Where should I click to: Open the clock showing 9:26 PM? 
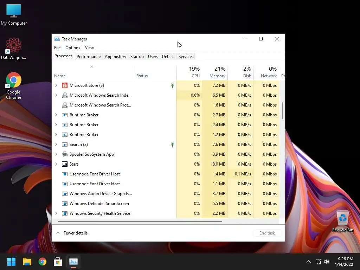344,262
